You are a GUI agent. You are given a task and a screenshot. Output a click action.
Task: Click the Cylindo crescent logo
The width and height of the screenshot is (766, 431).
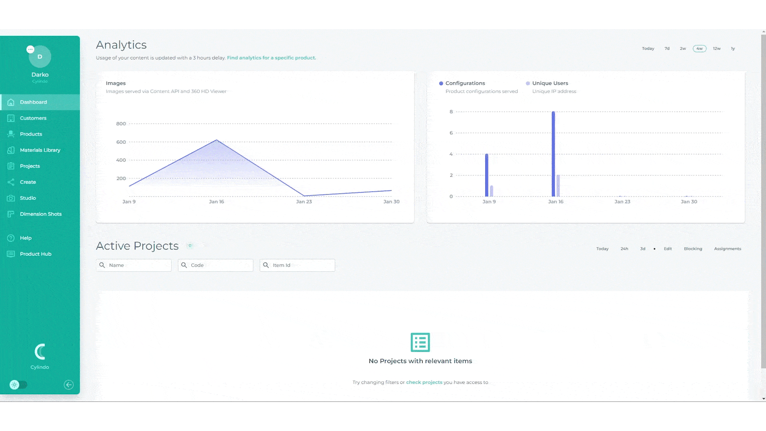coord(40,352)
